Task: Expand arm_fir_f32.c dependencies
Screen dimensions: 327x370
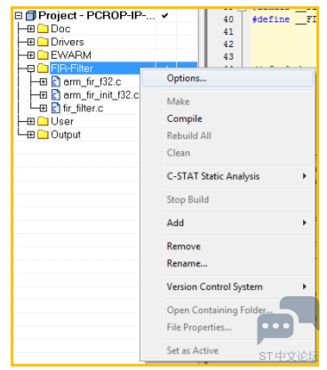Action: point(44,82)
